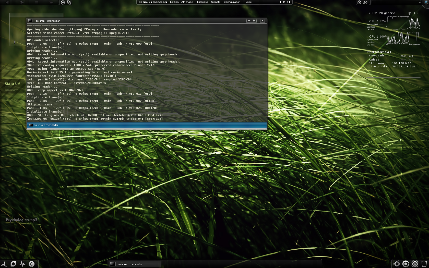429x268 pixels.
Task: Click the IP External address value
Action: pos(403,67)
